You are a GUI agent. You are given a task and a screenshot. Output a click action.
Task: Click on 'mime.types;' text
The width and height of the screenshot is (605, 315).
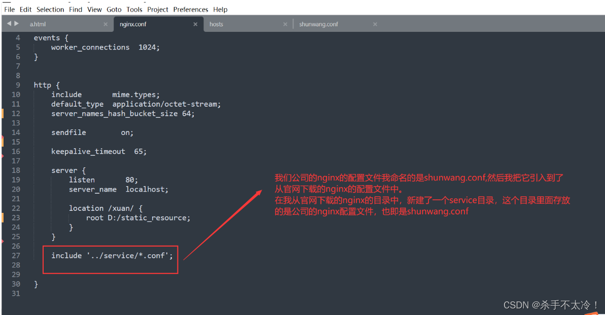click(x=136, y=95)
